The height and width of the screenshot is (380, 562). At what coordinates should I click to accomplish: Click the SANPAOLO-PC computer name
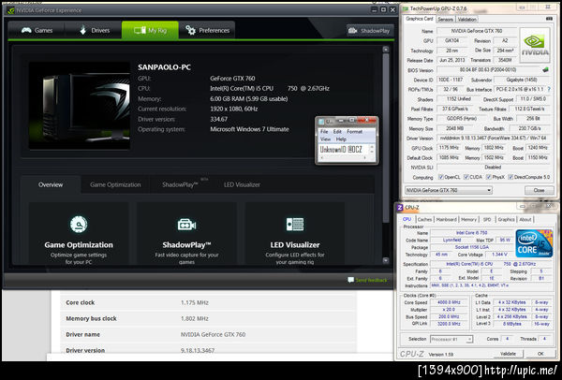(x=164, y=67)
